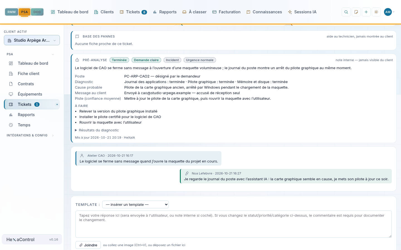Click the Terminée status badge
This screenshot has width=401, height=250.
(x=119, y=60)
